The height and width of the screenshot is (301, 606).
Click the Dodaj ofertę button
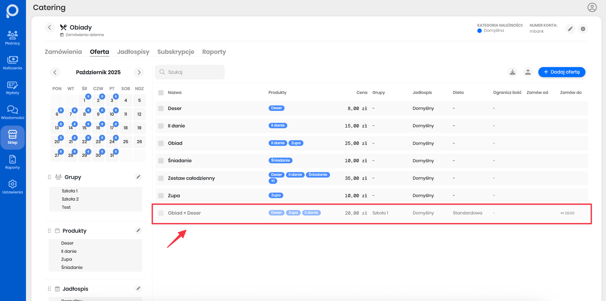(561, 72)
